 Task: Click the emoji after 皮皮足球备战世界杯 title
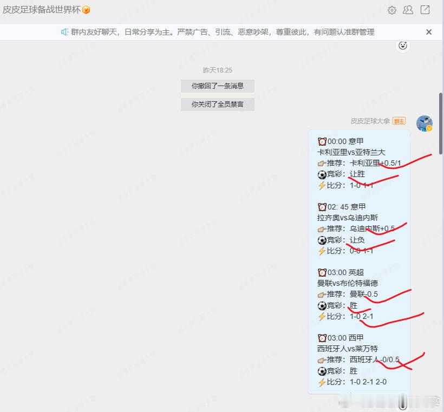[87, 9]
